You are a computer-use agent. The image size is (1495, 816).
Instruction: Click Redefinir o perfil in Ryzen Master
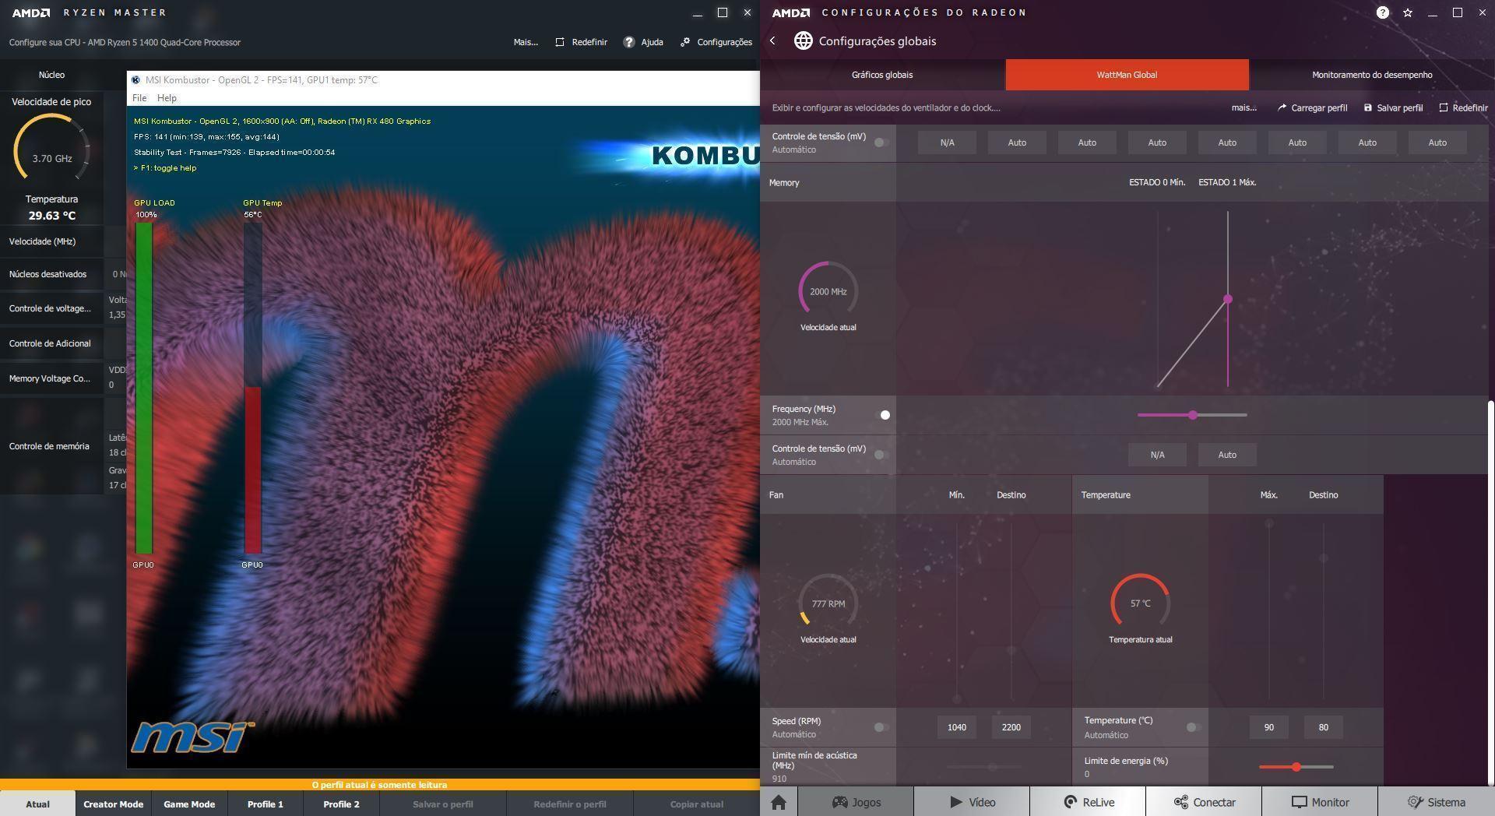coord(570,804)
